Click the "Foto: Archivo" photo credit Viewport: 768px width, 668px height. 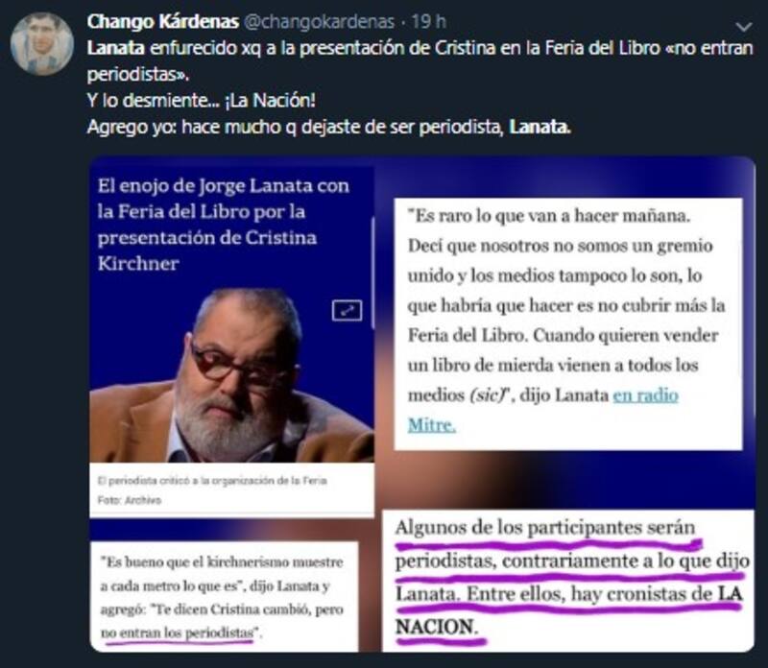tap(130, 500)
